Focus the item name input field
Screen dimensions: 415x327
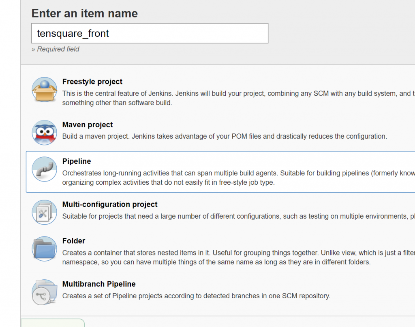[x=150, y=33]
